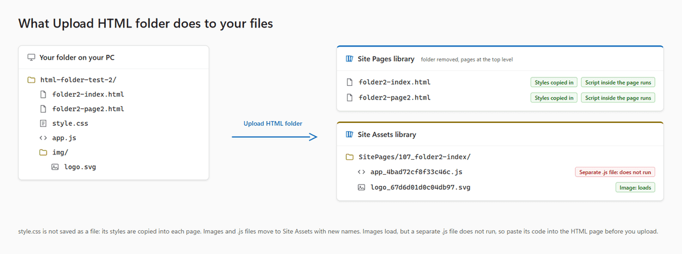Screen dimensions: 682x254
Task: Click the Styles copied in badge for folder2-index.html
Action: point(554,82)
